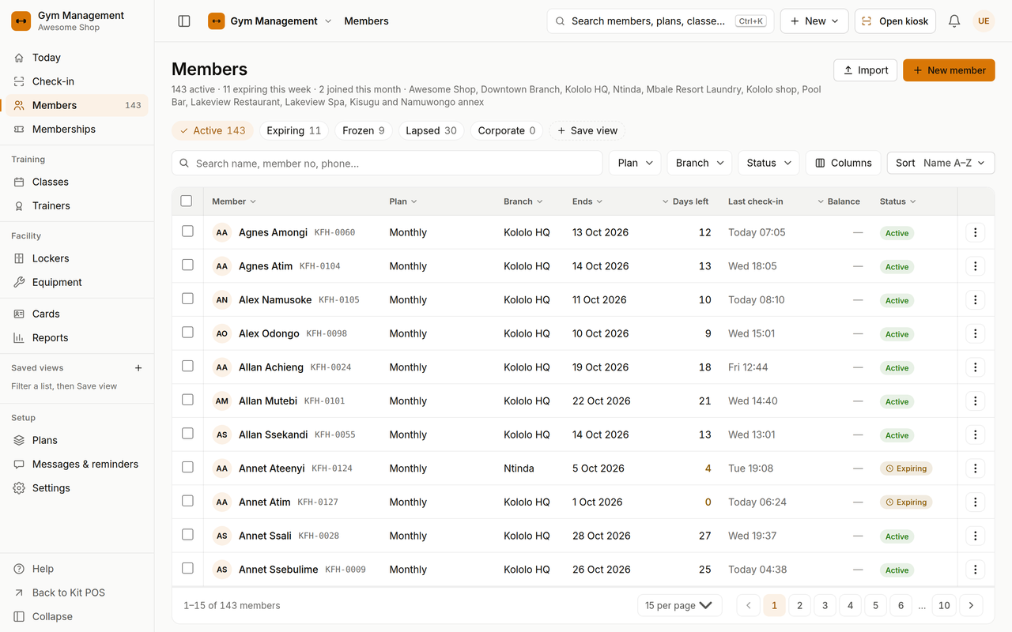This screenshot has width=1012, height=632.
Task: Open row actions for Annet Ateenyi
Action: (975, 468)
